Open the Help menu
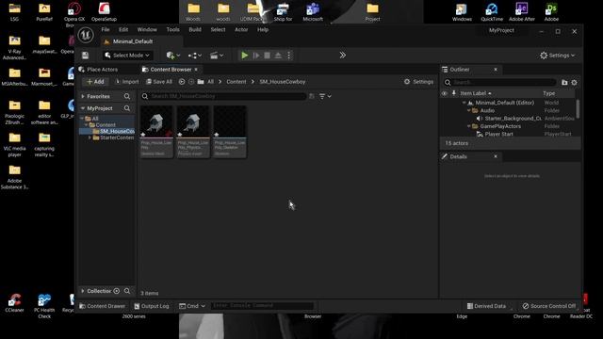 (x=263, y=29)
